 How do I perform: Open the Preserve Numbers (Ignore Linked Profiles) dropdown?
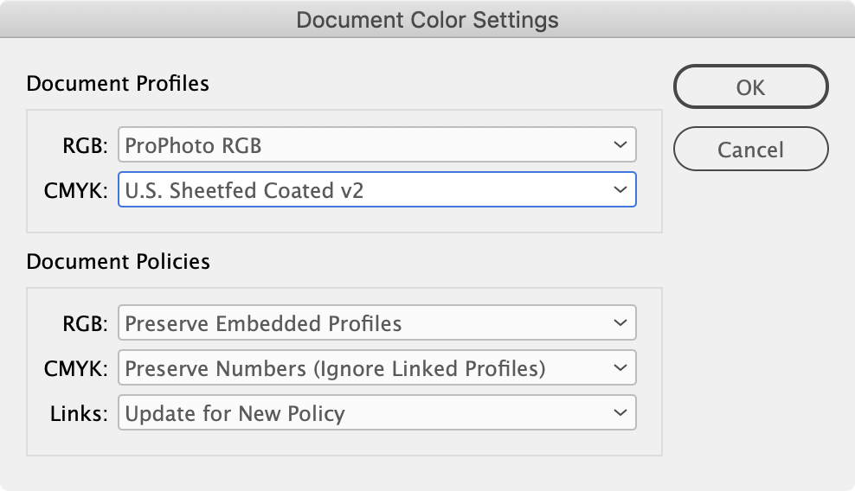click(376, 368)
